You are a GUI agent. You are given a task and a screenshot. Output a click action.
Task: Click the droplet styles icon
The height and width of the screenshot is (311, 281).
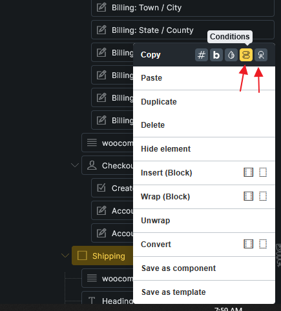[x=231, y=55]
